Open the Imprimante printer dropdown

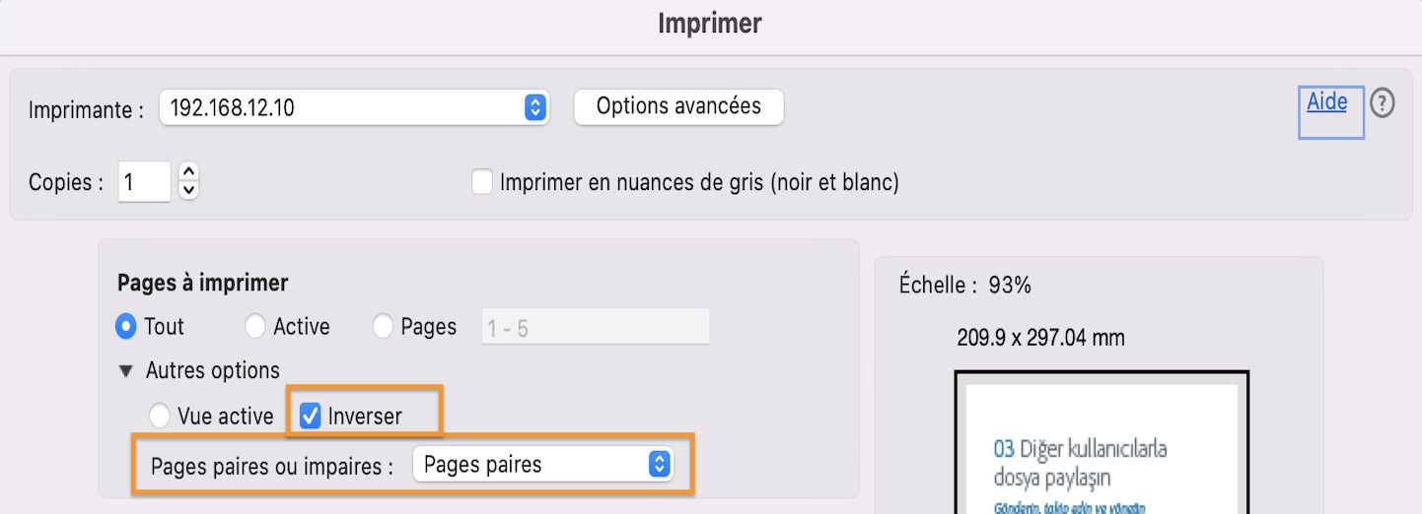pos(352,107)
